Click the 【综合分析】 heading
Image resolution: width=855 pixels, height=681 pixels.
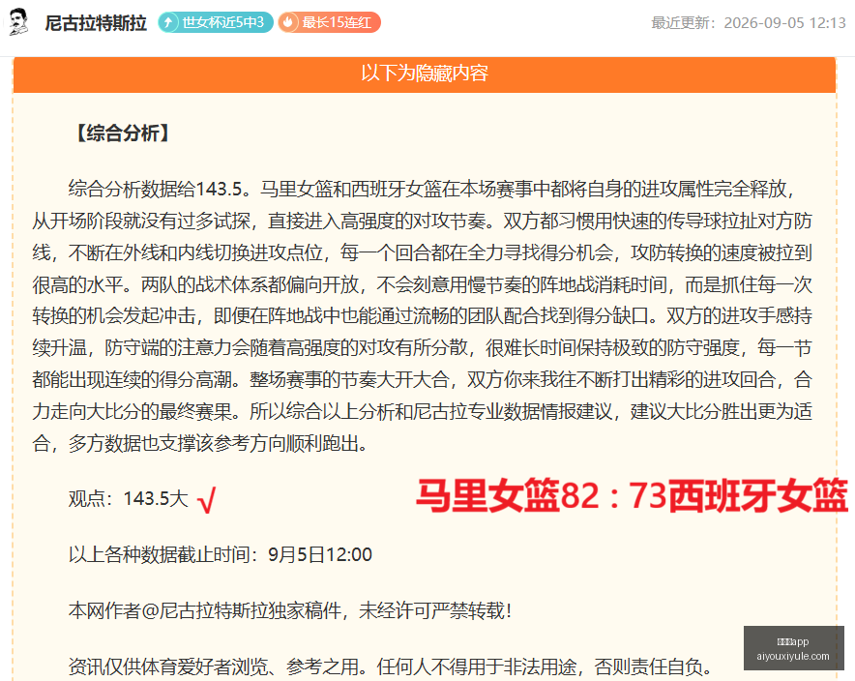[123, 133]
